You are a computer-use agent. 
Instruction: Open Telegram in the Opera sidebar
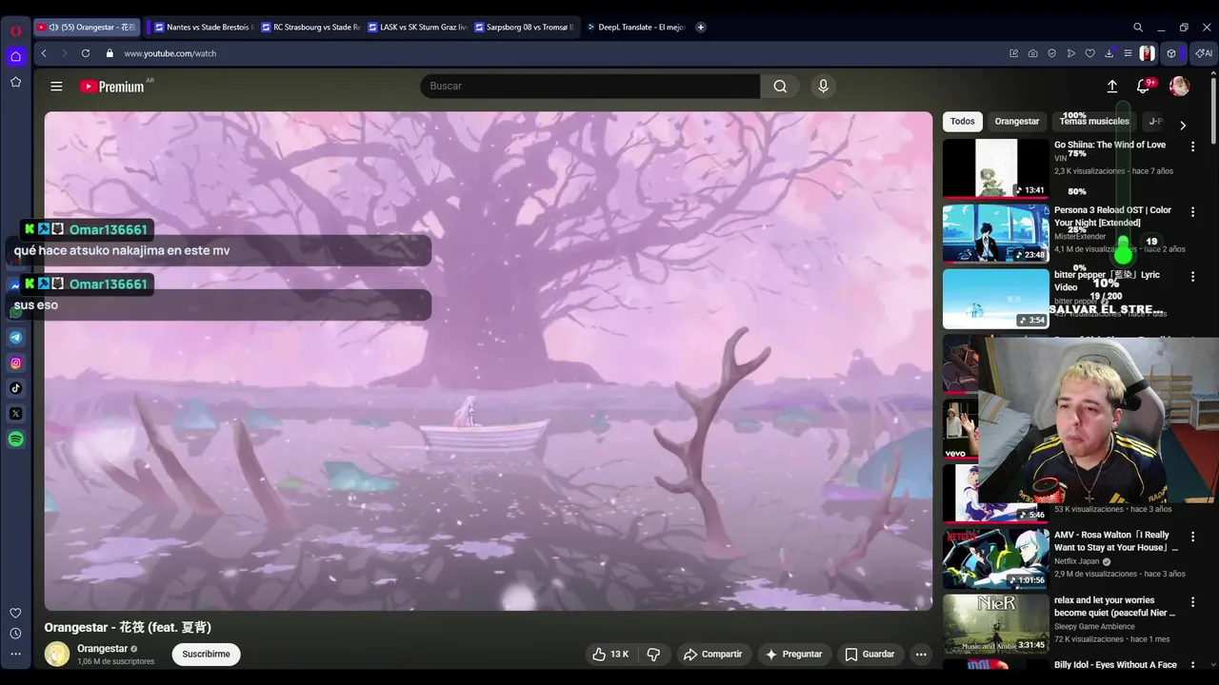pos(16,337)
